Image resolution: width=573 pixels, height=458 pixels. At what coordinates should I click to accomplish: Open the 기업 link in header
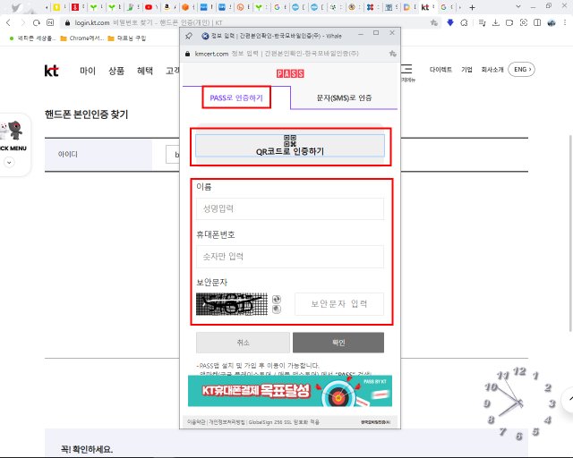click(x=466, y=70)
